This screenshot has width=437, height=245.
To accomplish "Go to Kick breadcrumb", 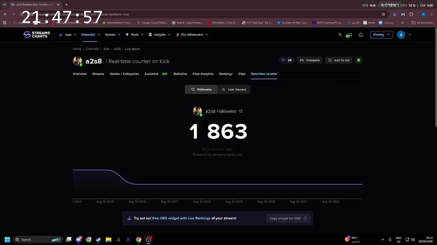I will click(x=107, y=49).
